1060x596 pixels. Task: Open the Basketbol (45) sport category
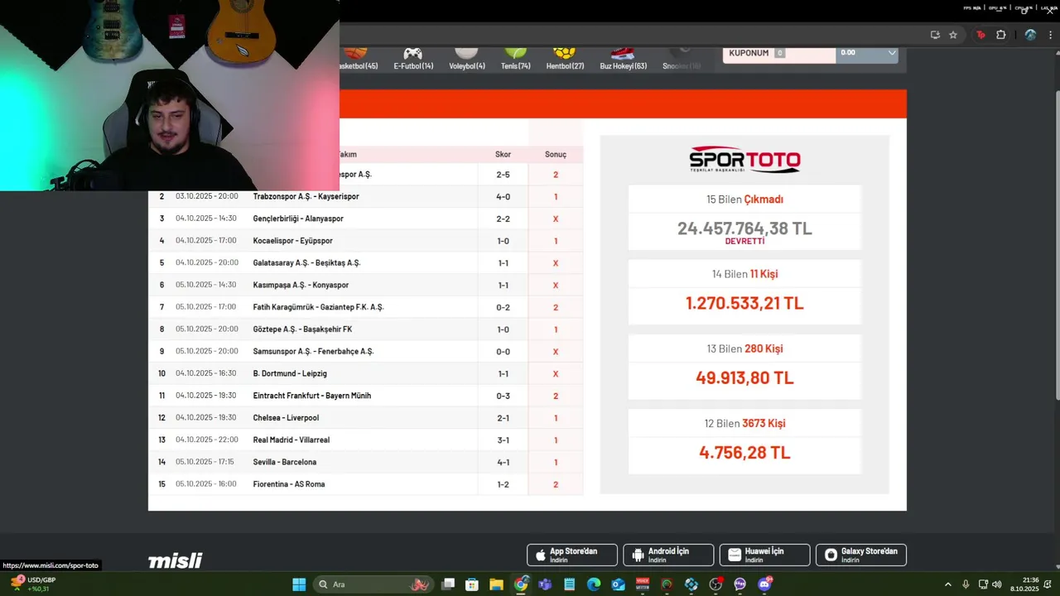[x=358, y=59]
